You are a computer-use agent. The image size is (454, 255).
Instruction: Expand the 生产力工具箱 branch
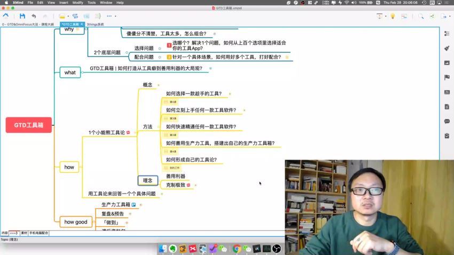[x=140, y=205]
